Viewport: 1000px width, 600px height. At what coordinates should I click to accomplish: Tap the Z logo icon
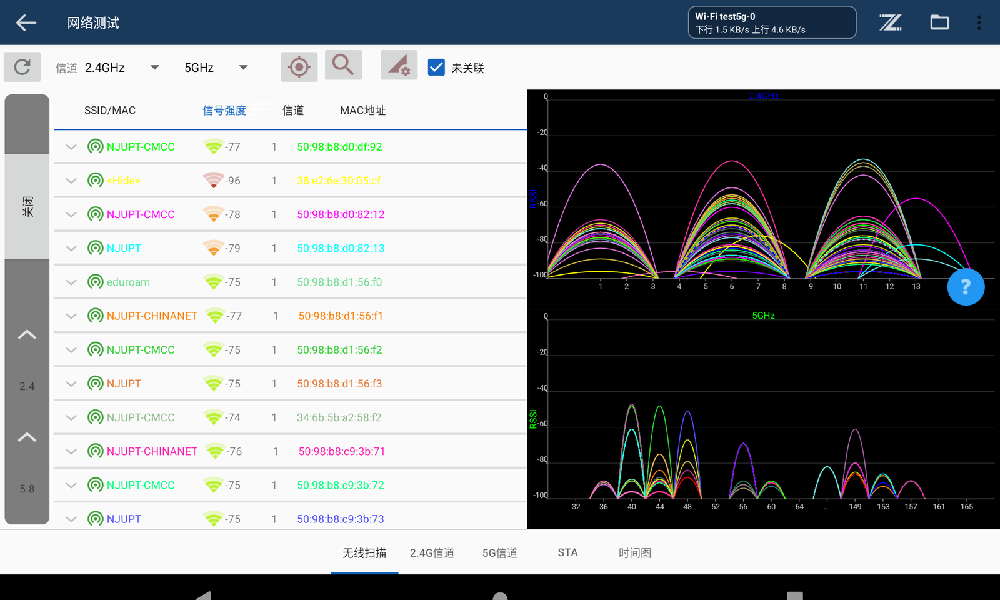click(890, 23)
